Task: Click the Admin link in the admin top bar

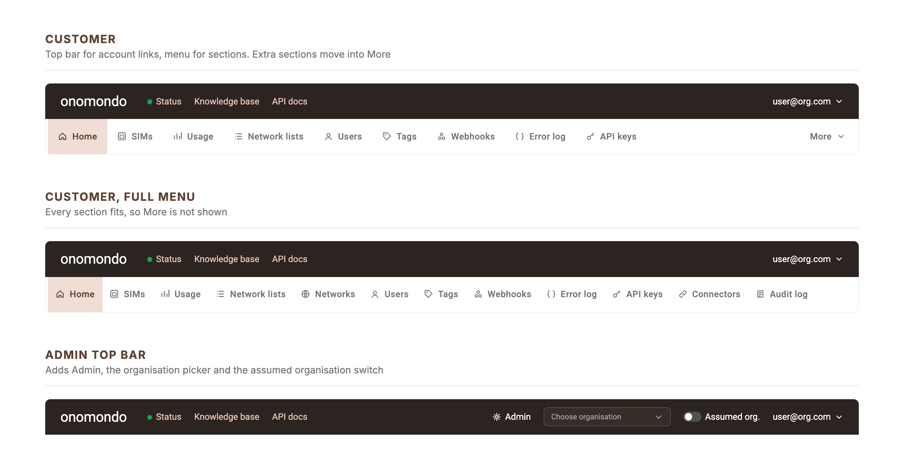Action: click(x=512, y=417)
